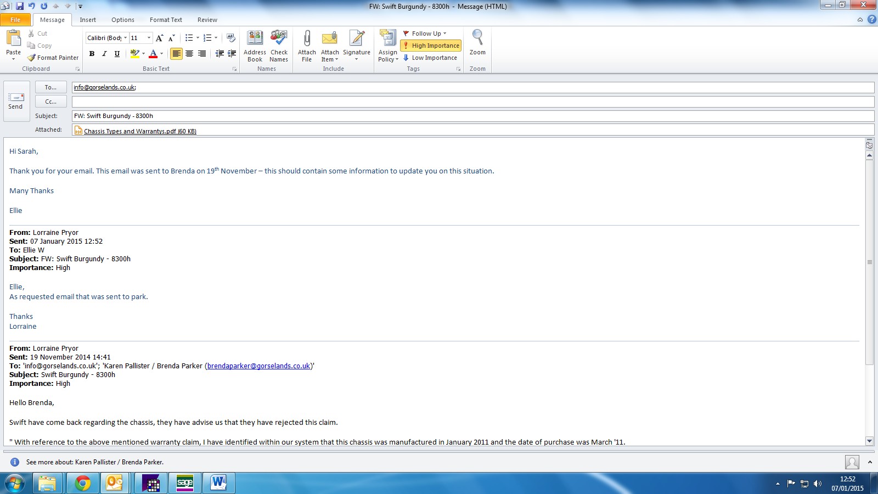Open the bullet style dropdown arrow

pyautogui.click(x=198, y=38)
